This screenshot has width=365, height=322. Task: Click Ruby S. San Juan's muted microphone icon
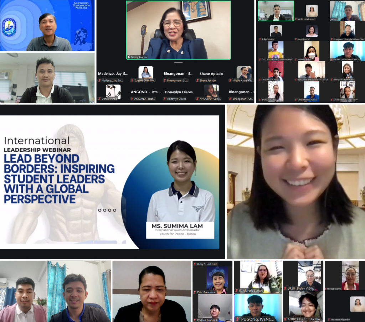pyautogui.click(x=195, y=264)
